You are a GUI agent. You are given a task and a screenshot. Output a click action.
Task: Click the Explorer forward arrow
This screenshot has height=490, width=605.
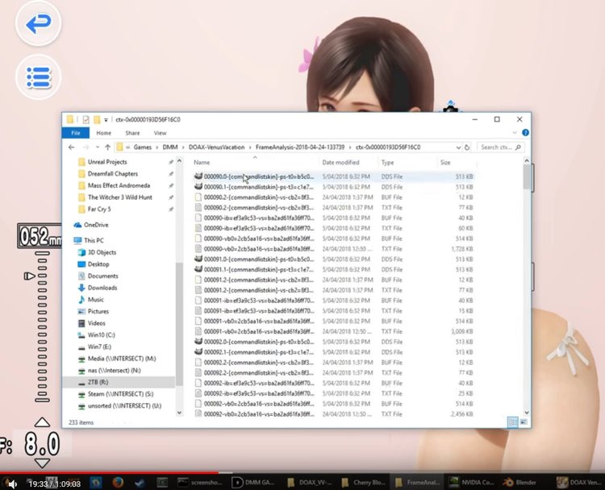86,147
